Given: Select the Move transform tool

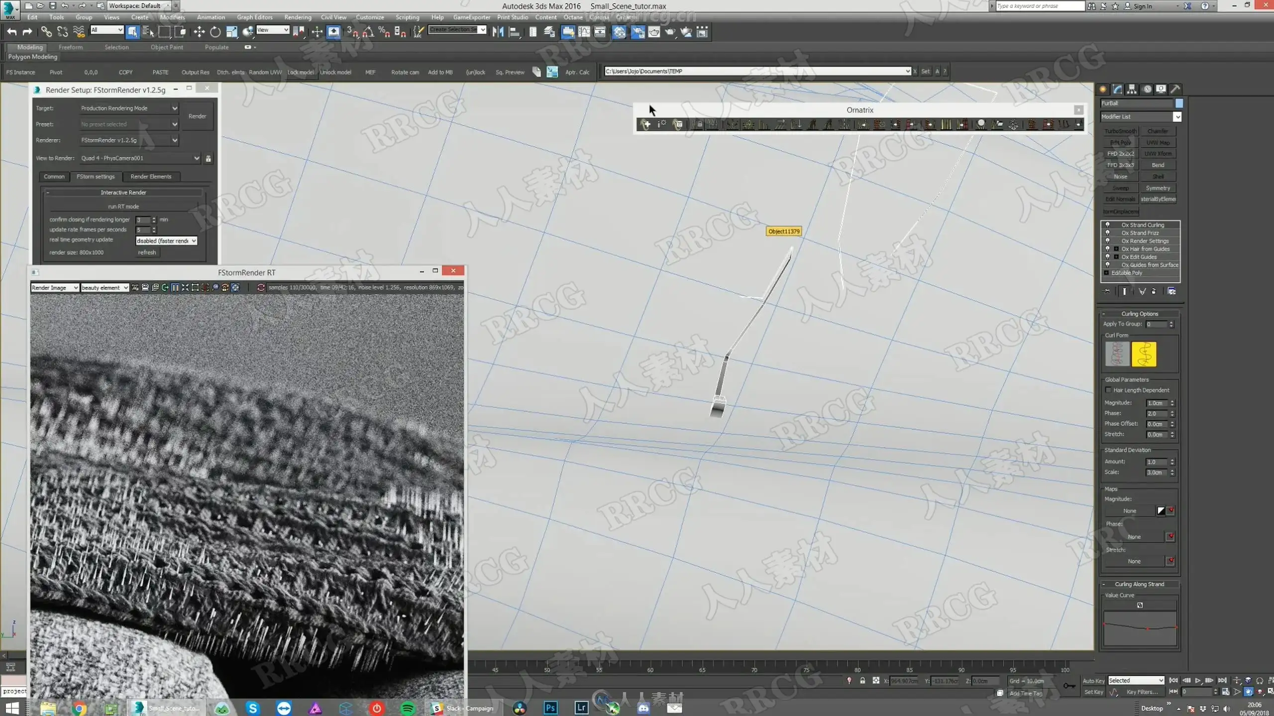Looking at the screenshot, I should click(x=199, y=32).
